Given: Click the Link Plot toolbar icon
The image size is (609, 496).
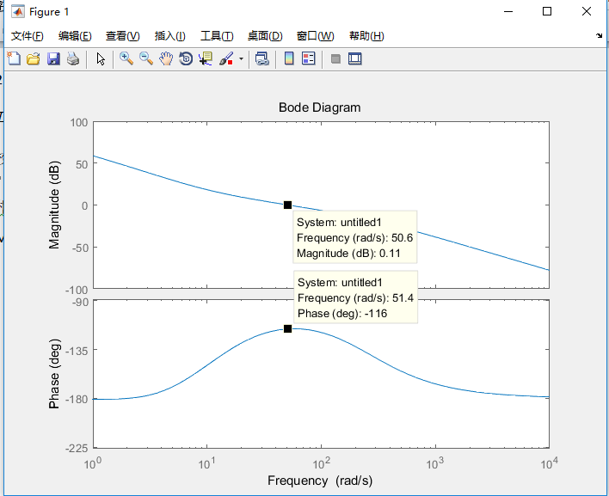Looking at the screenshot, I should pos(262,59).
